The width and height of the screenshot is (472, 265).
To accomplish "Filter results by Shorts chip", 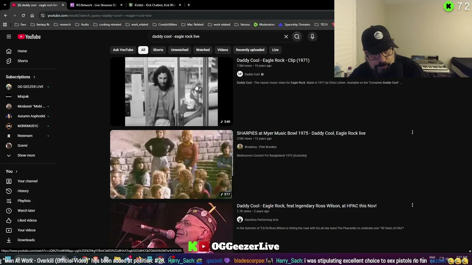I will tap(158, 50).
